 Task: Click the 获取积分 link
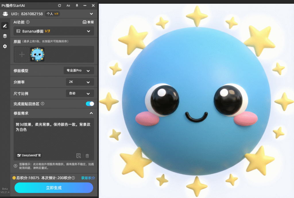[88, 178]
